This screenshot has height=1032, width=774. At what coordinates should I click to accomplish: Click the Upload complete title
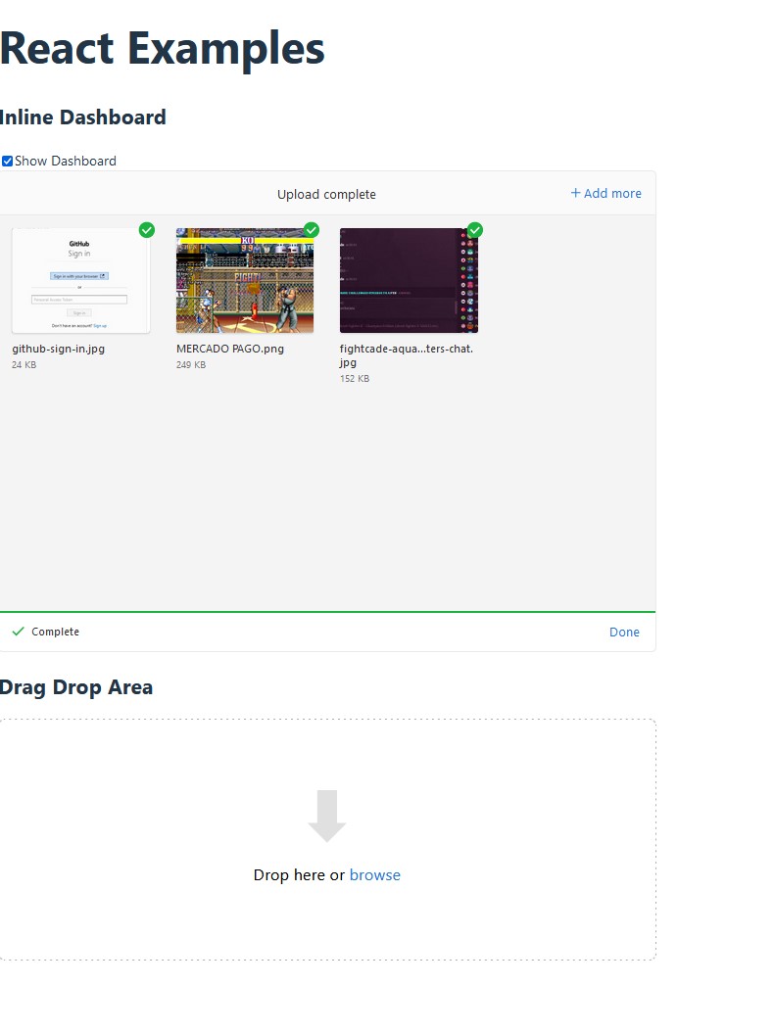point(326,194)
